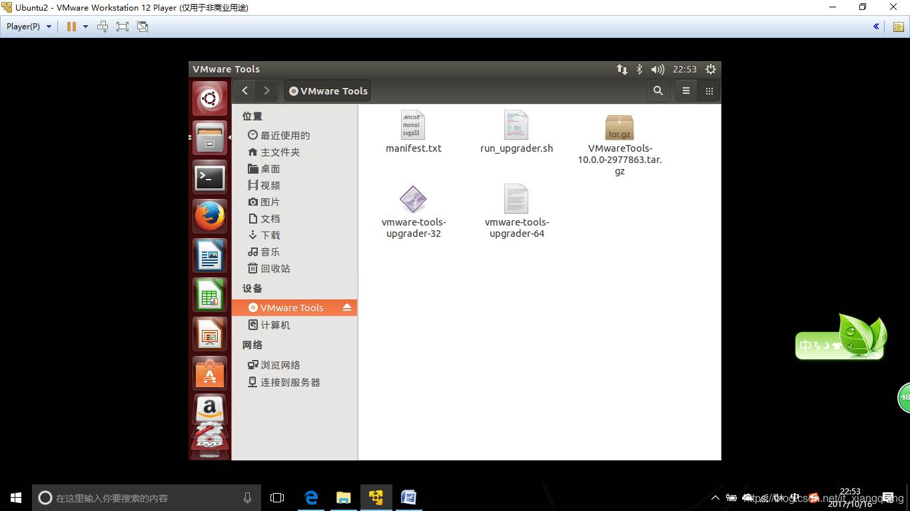
Task: Launch Firefox web browser
Action: click(x=210, y=216)
